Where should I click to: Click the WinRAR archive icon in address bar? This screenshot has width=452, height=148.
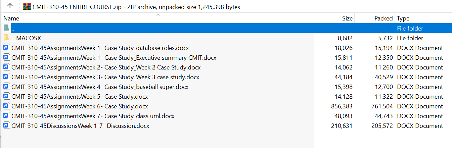click(x=27, y=6)
